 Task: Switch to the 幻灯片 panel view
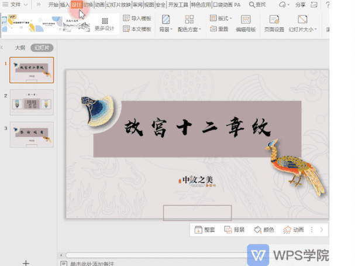pyautogui.click(x=42, y=47)
